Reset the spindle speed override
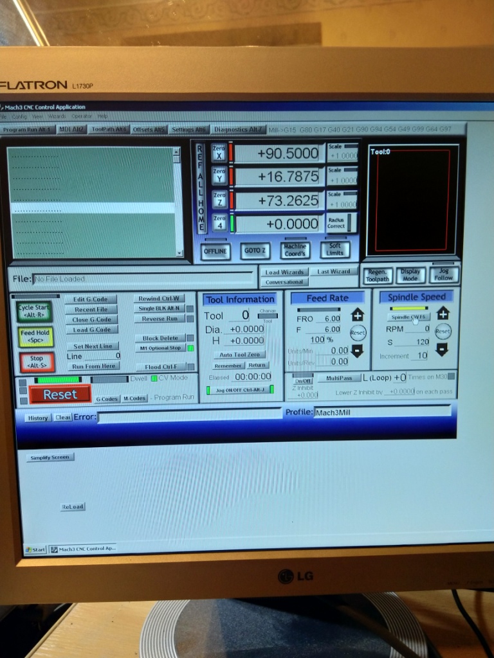The image size is (494, 658). [443, 331]
